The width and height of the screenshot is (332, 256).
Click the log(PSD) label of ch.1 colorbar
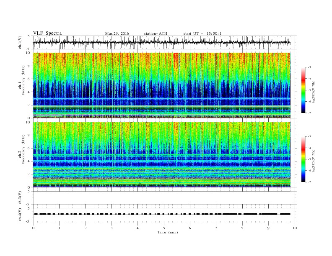[314, 92]
